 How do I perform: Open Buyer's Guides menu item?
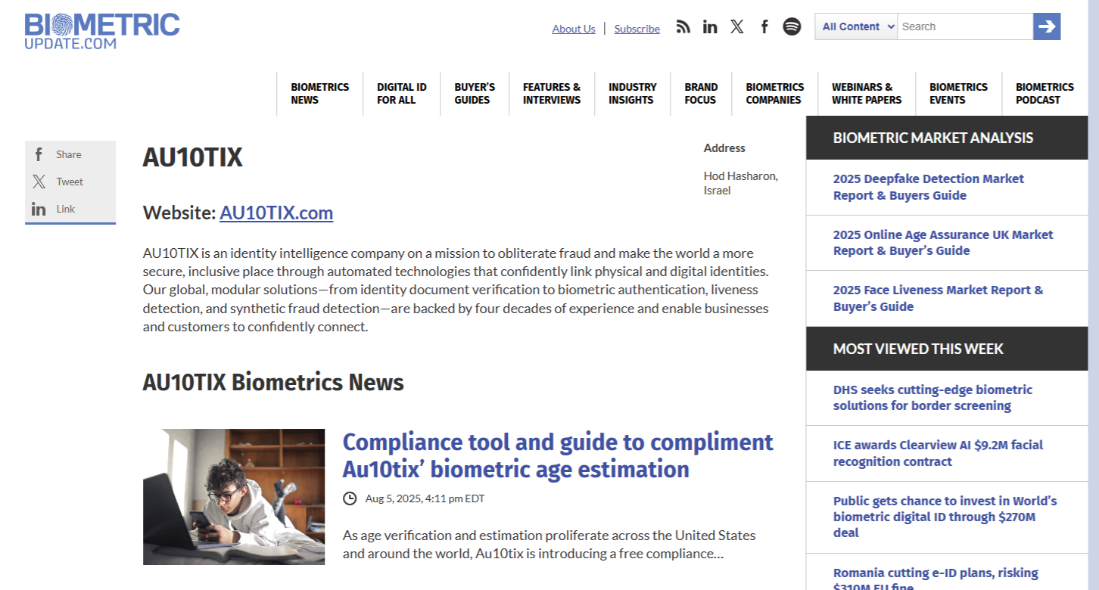(x=474, y=94)
